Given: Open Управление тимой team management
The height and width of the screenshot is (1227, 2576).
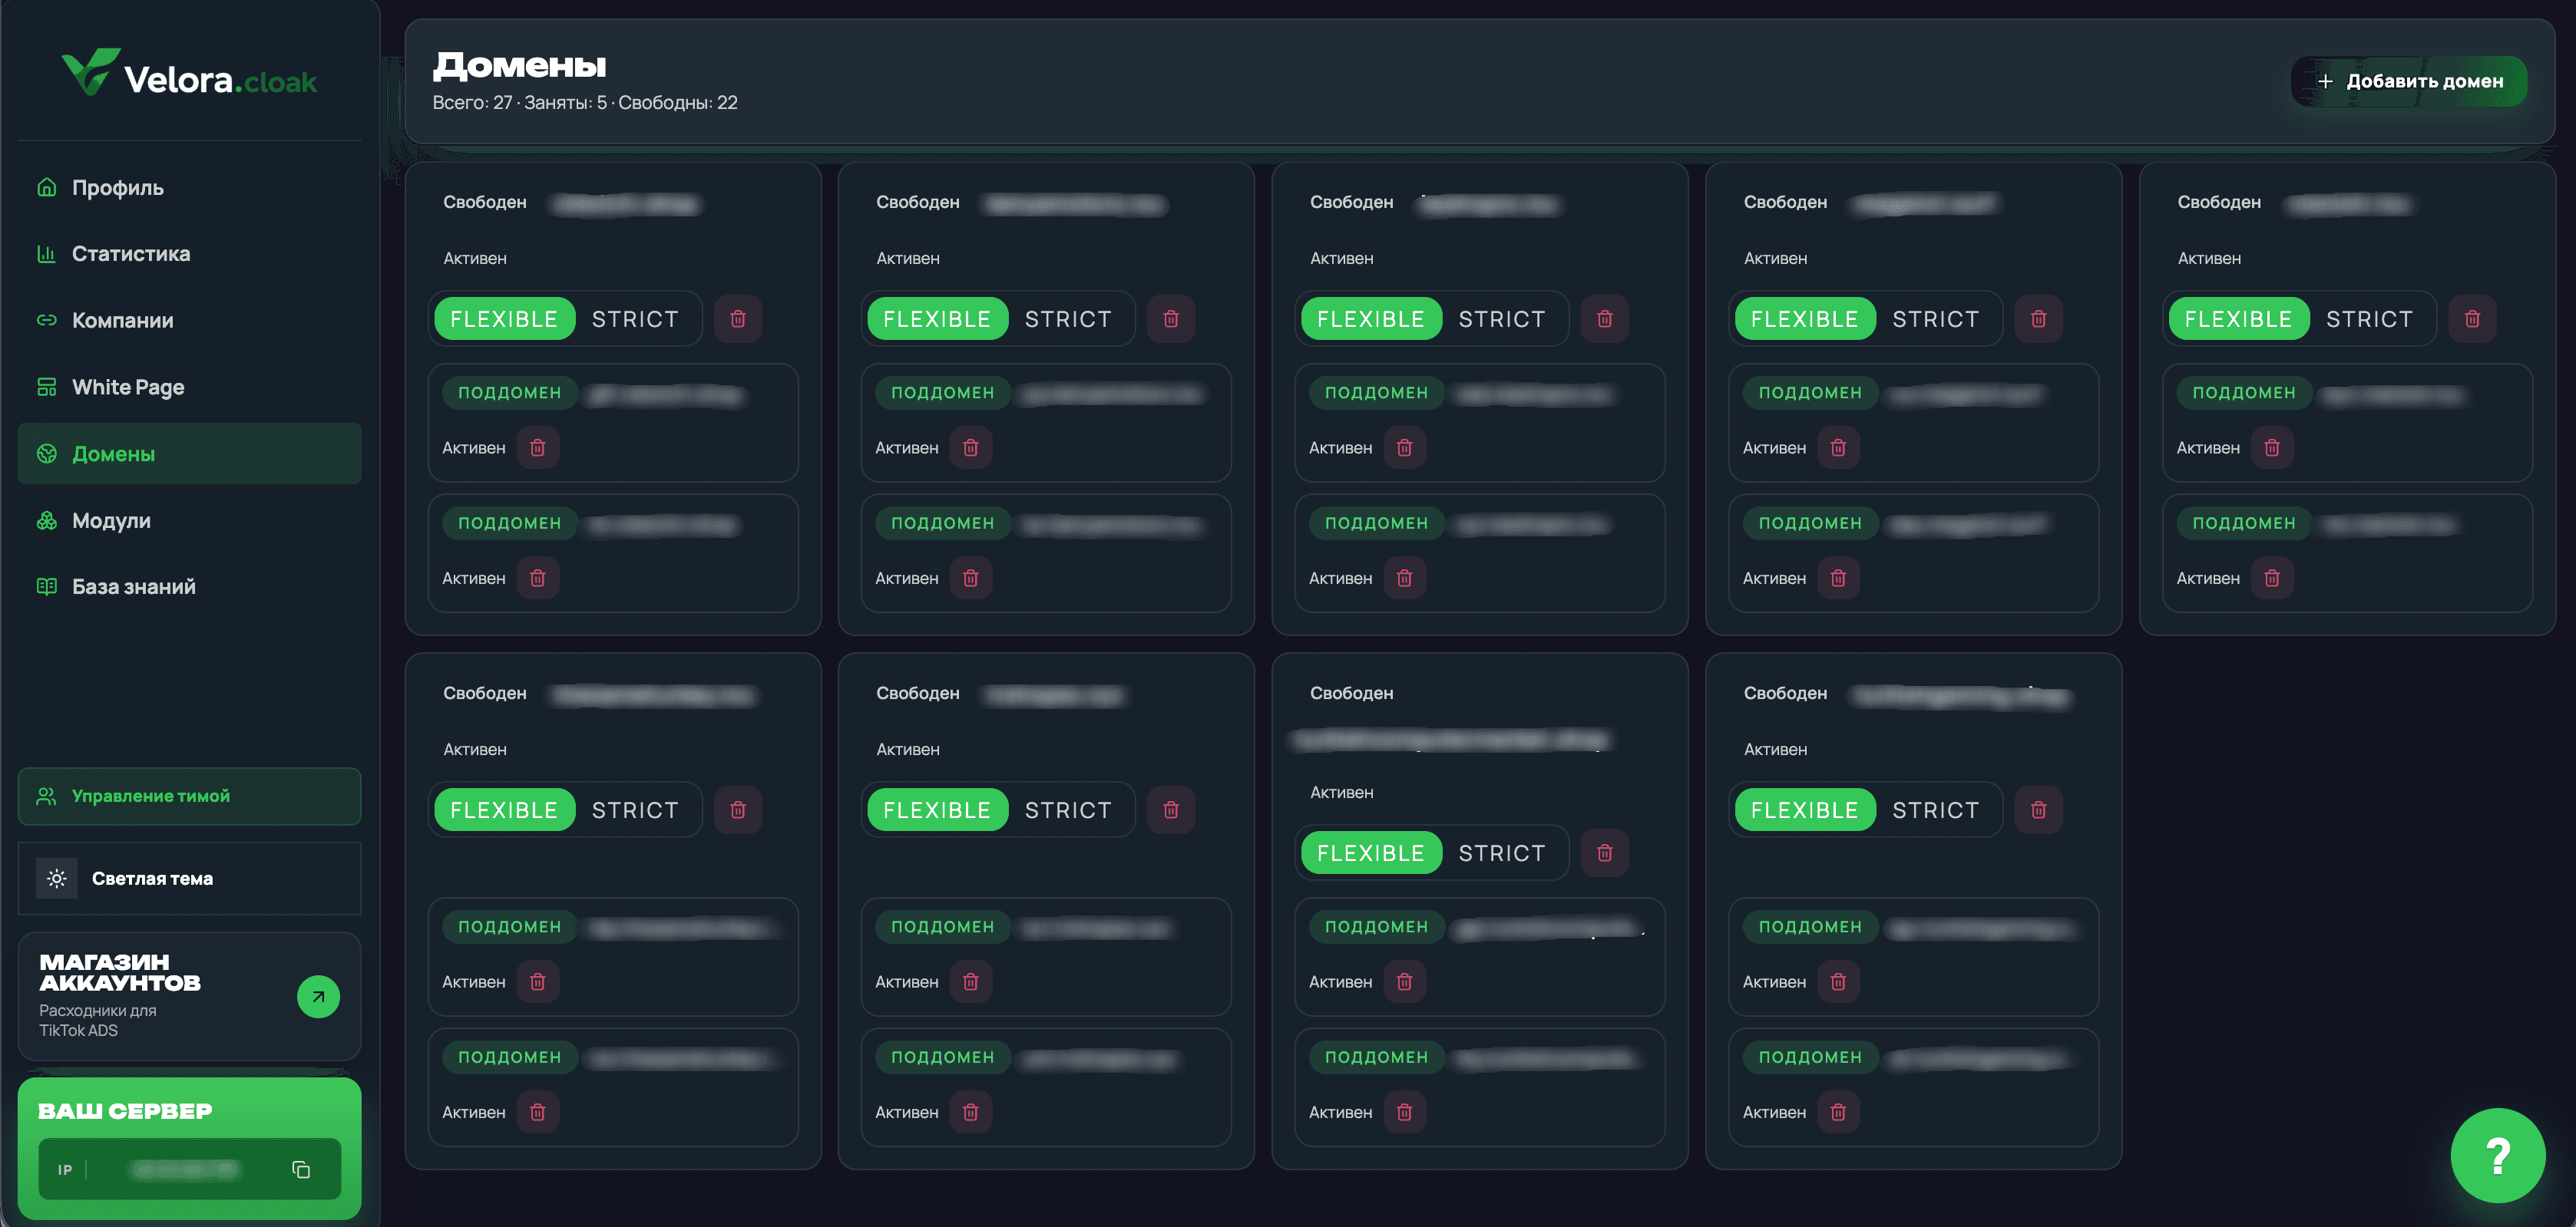Looking at the screenshot, I should [189, 797].
